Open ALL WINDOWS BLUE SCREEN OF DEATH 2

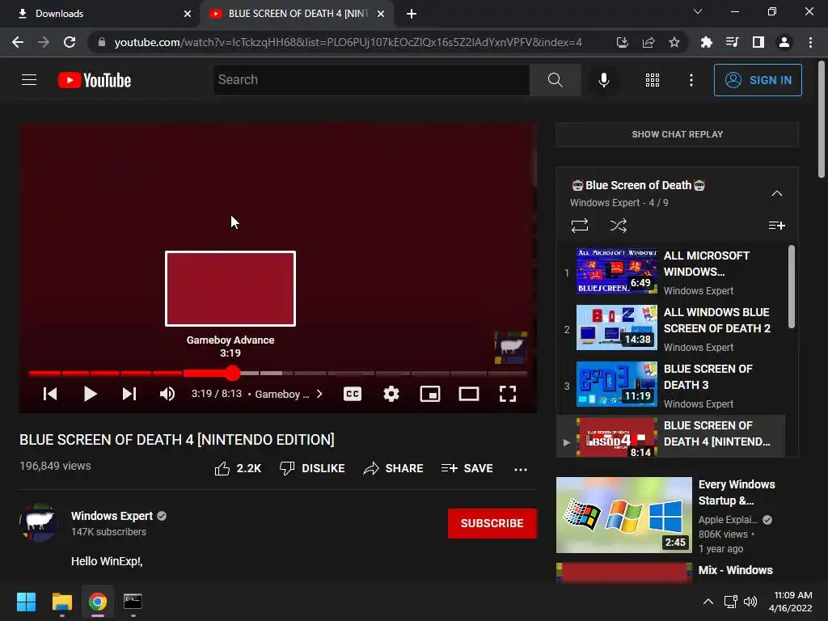click(x=672, y=329)
